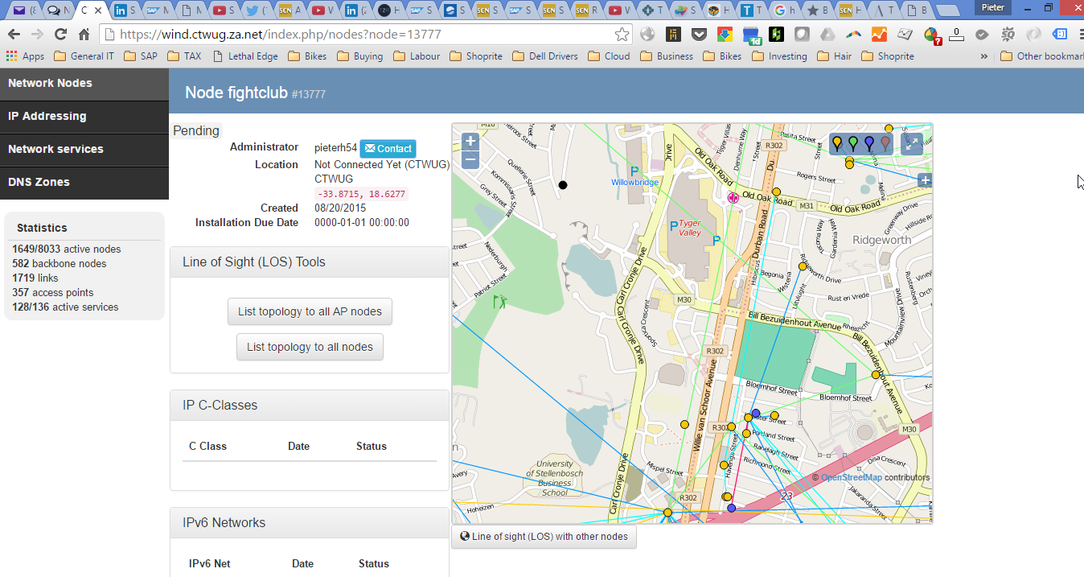Go to the browser home page
This screenshot has height=577, width=1084.
[84, 35]
